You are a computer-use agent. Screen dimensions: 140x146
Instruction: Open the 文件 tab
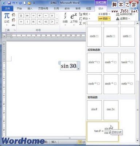point(8,8)
